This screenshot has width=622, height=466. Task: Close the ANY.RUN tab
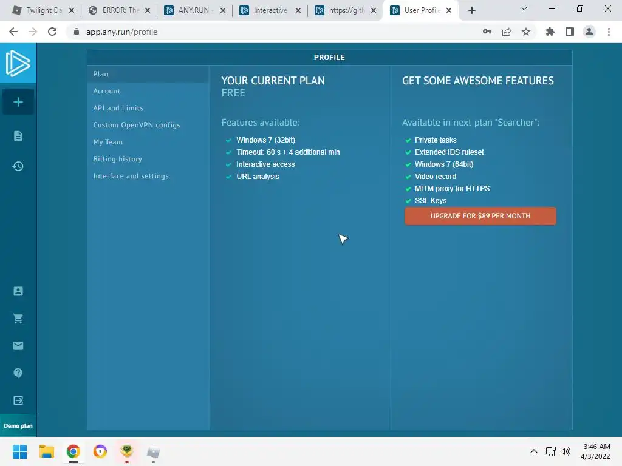pos(223,10)
